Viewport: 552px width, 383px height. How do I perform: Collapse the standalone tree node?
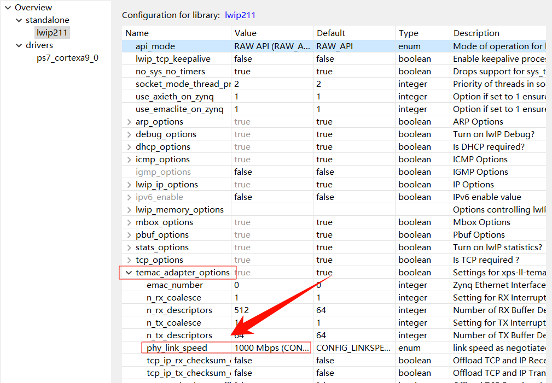[x=18, y=20]
